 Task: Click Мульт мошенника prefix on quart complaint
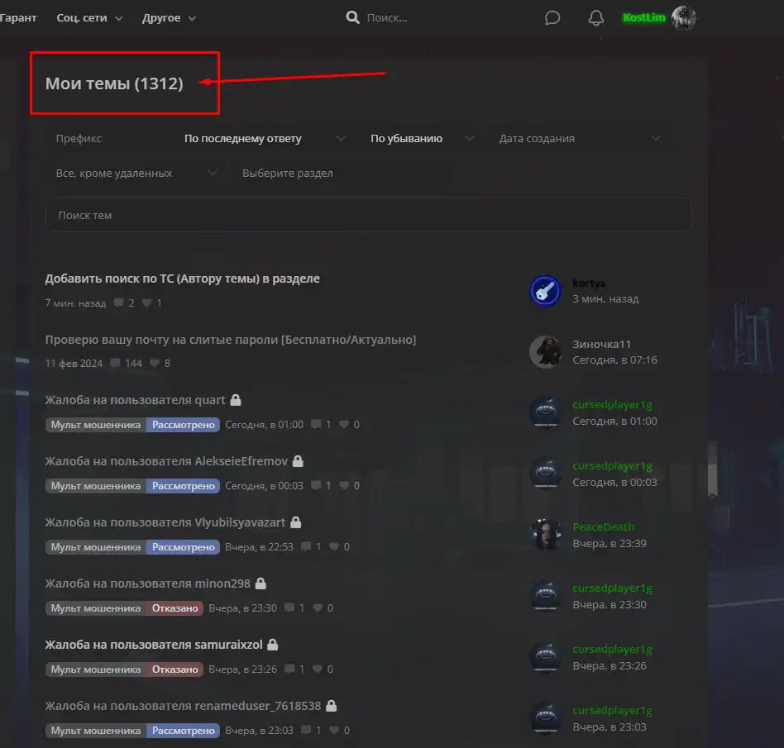95,425
